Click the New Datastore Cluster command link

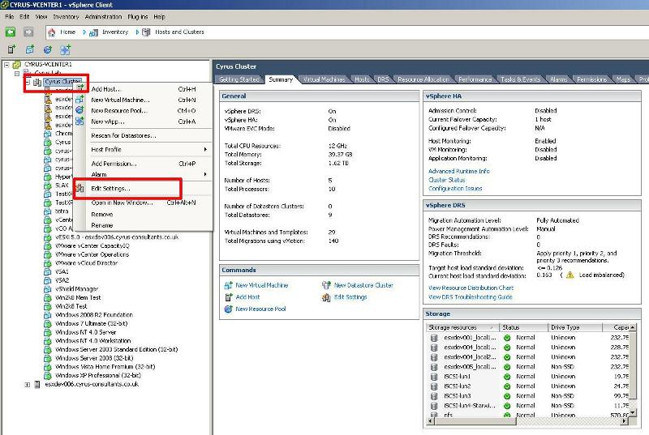coord(363,285)
